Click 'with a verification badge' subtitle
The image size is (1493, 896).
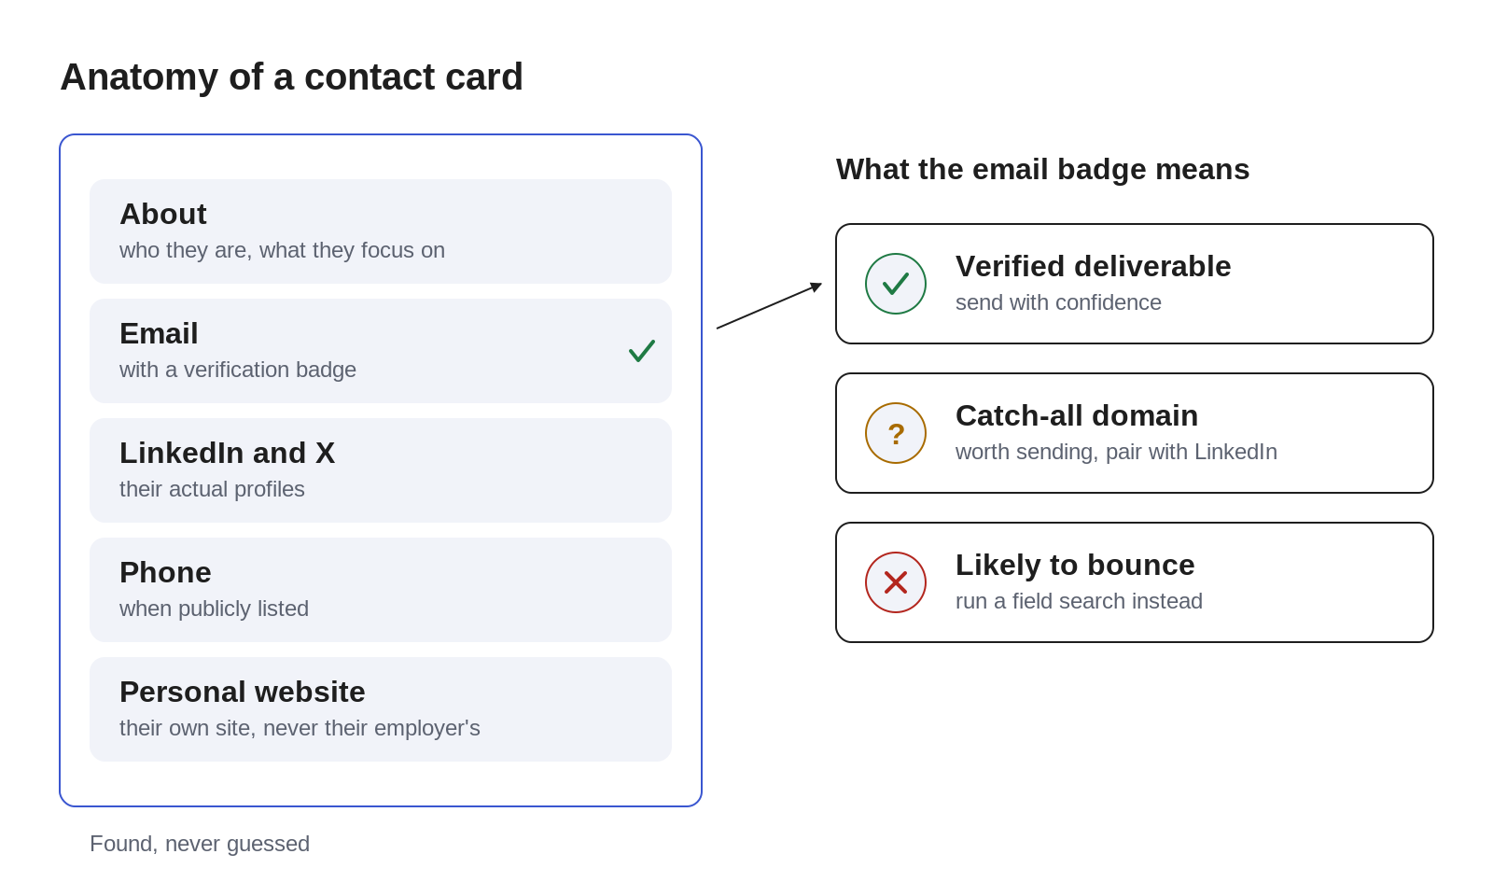click(238, 370)
